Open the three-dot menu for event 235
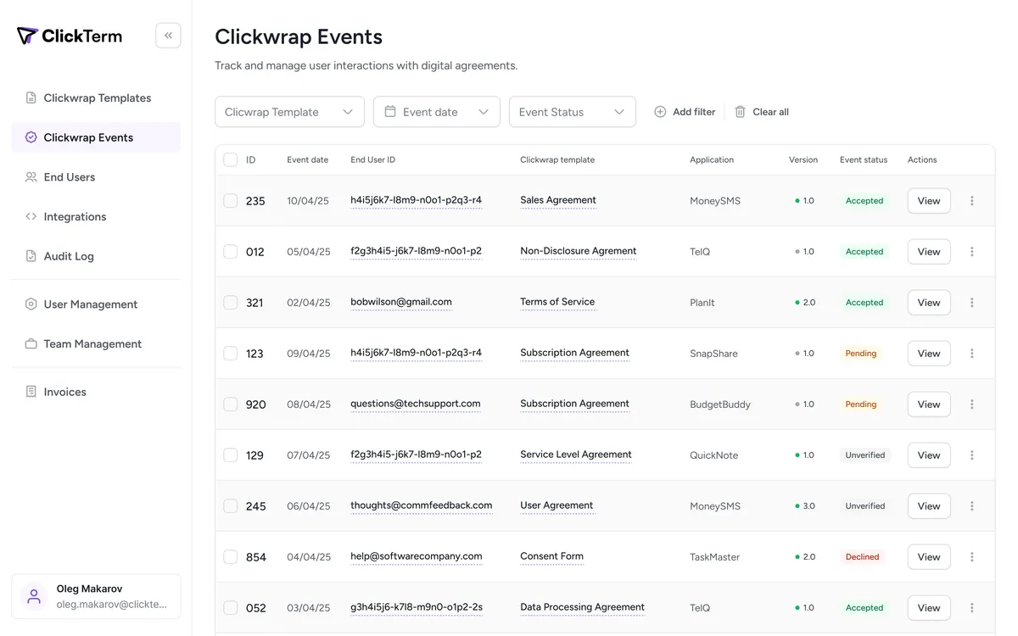 (x=972, y=201)
